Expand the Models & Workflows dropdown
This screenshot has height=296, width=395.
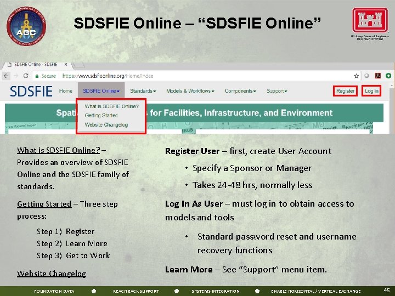coord(190,91)
